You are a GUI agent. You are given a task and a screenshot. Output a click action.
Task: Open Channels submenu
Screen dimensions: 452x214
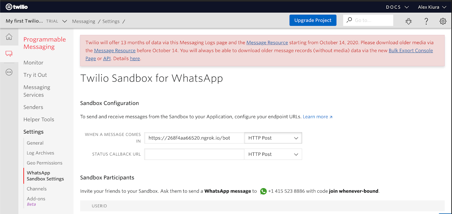click(37, 189)
